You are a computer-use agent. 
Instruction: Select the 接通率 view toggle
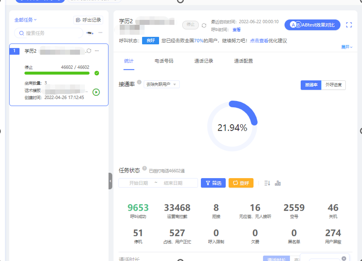tap(311, 85)
